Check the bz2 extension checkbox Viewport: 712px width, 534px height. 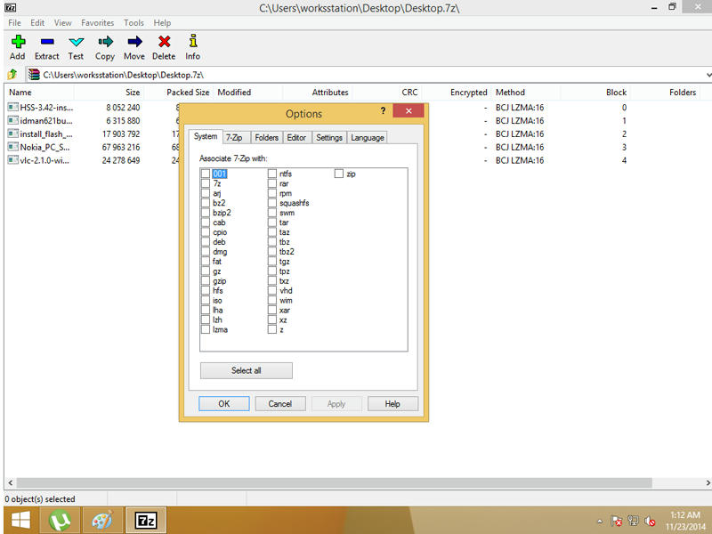coord(206,203)
